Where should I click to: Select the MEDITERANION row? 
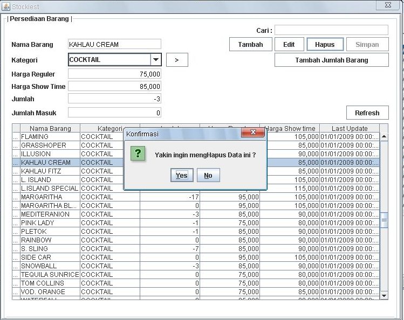click(196, 214)
